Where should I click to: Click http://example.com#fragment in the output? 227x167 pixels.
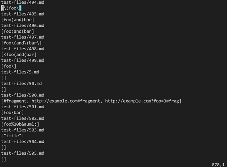click(x=66, y=101)
